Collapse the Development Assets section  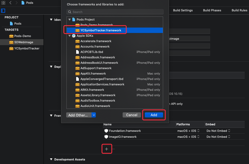(x=51, y=159)
